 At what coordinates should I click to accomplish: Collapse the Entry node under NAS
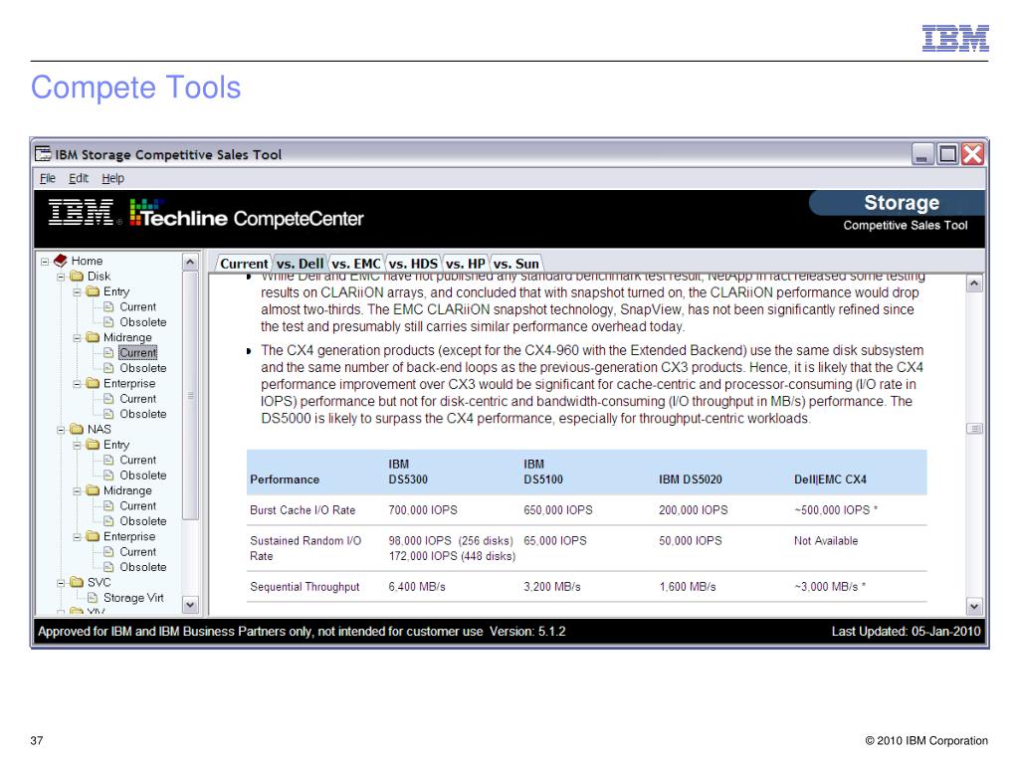point(78,445)
